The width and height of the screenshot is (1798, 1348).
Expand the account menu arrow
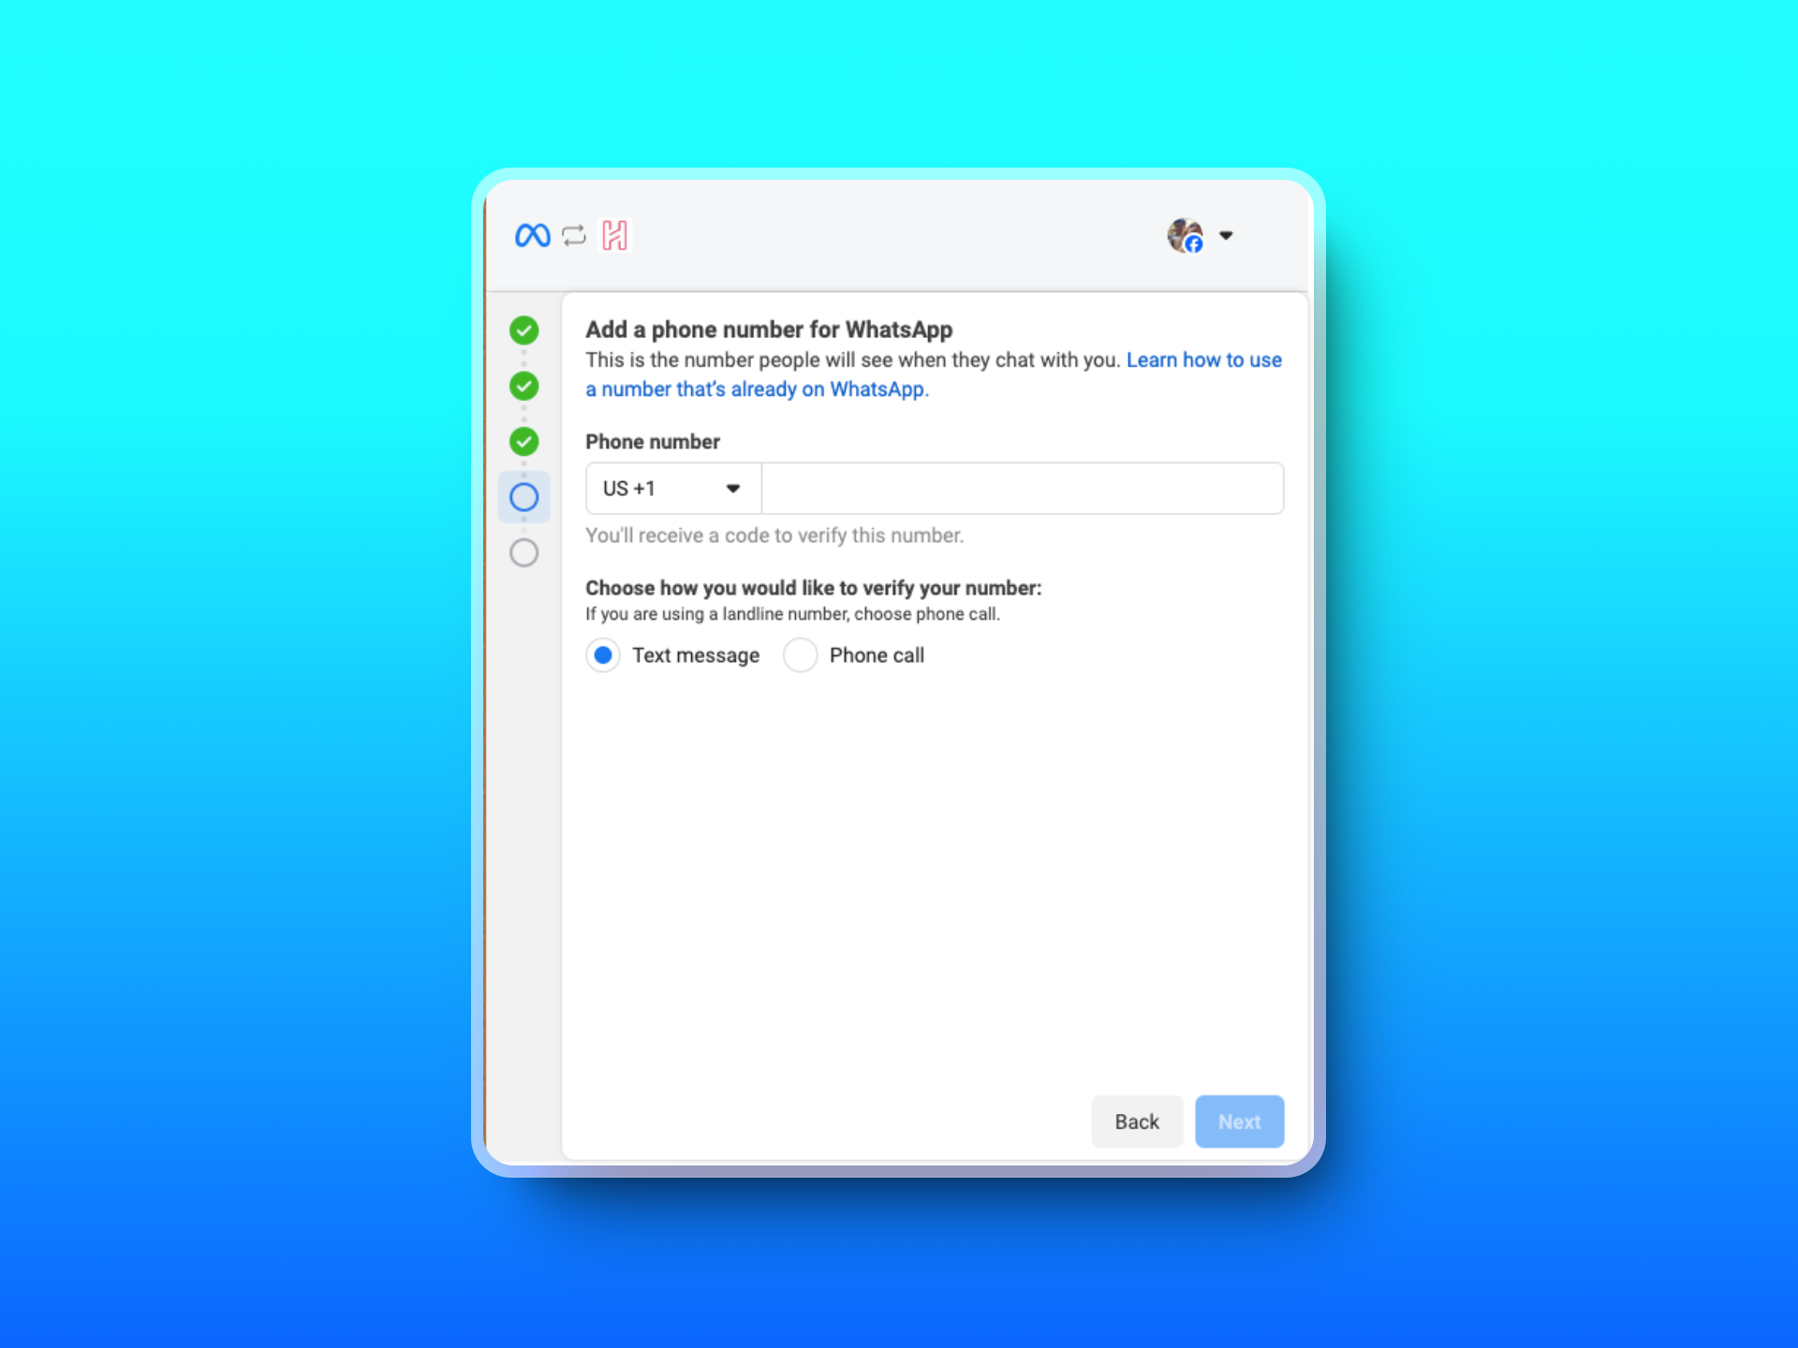1226,235
